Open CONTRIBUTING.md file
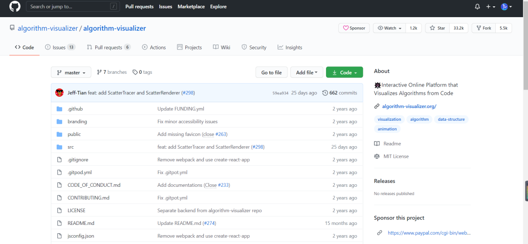This screenshot has width=528, height=244. coord(88,198)
